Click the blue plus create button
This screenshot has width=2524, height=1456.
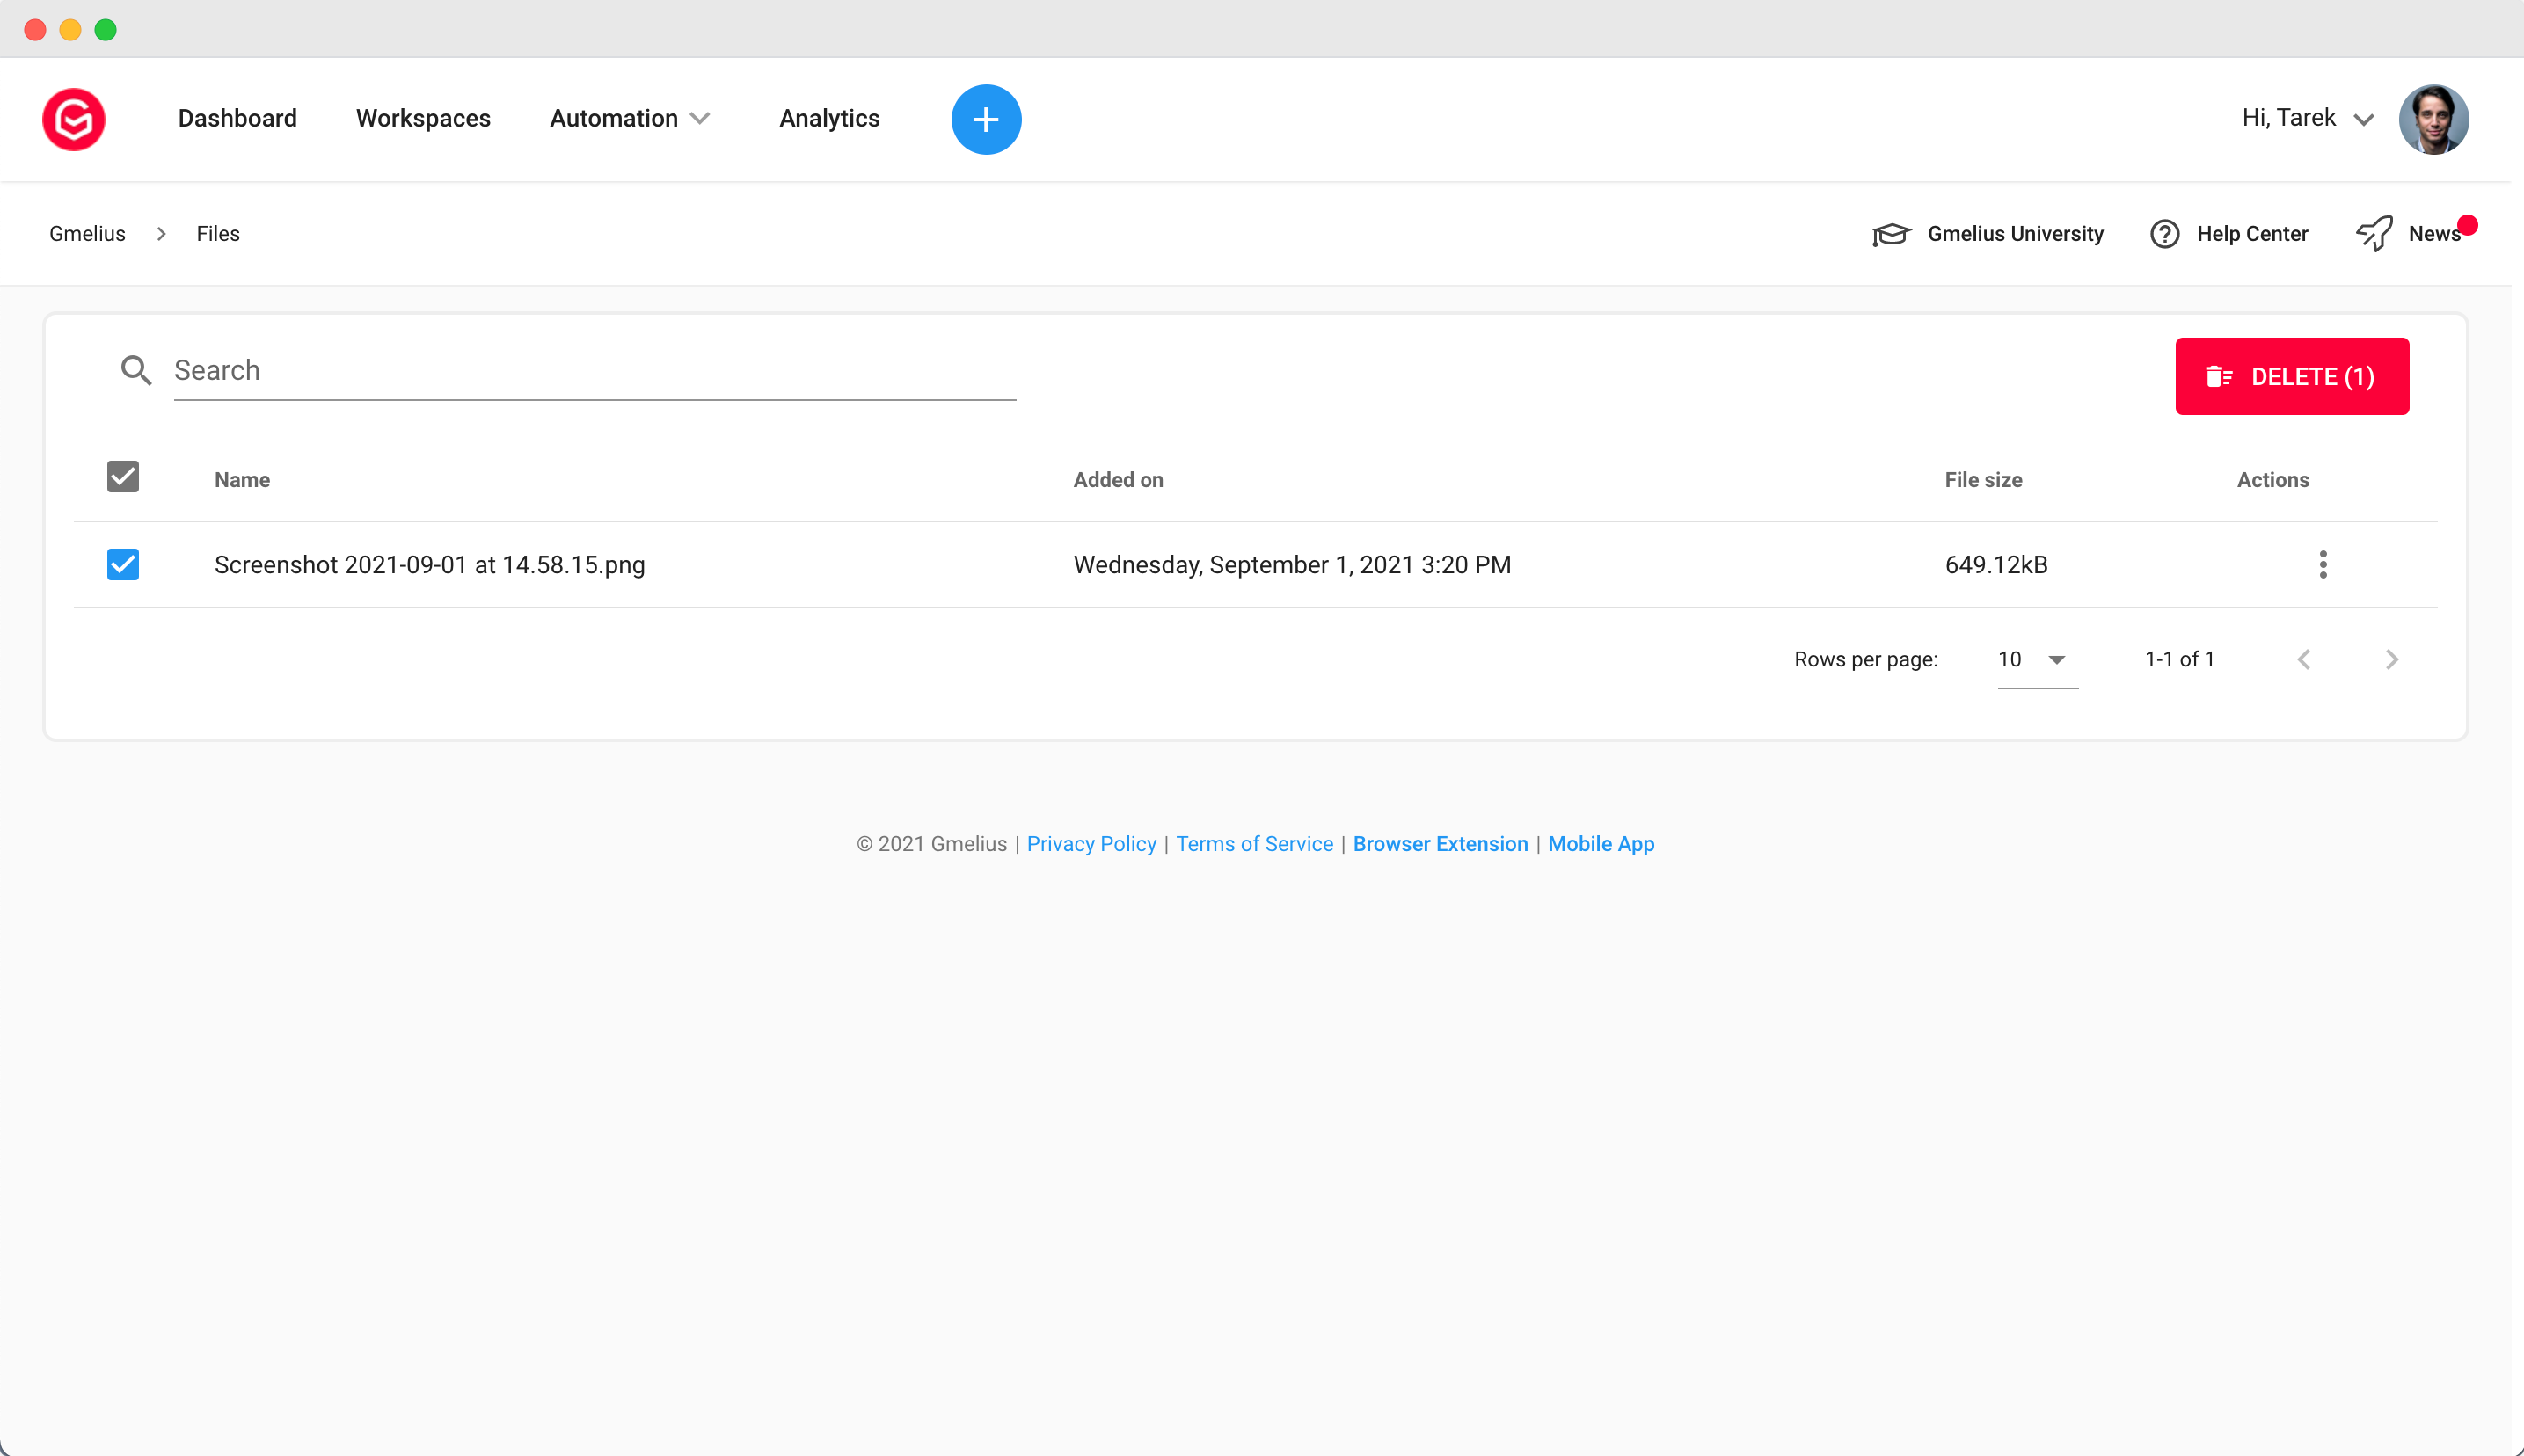coord(985,119)
